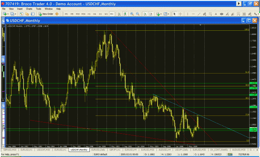
Task: Switch chart to H1 timeframe
Action: [89, 14]
